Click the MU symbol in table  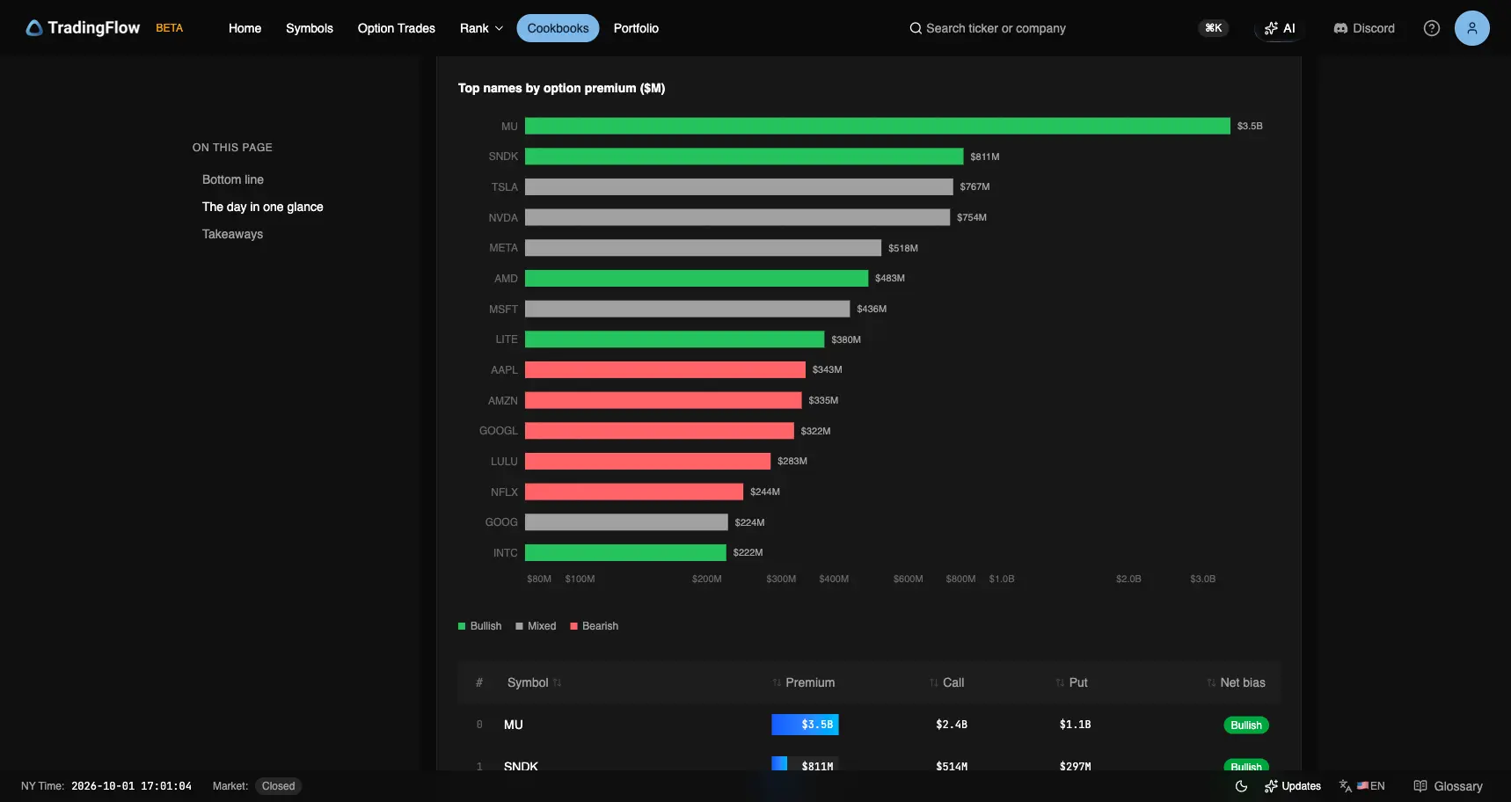514,725
